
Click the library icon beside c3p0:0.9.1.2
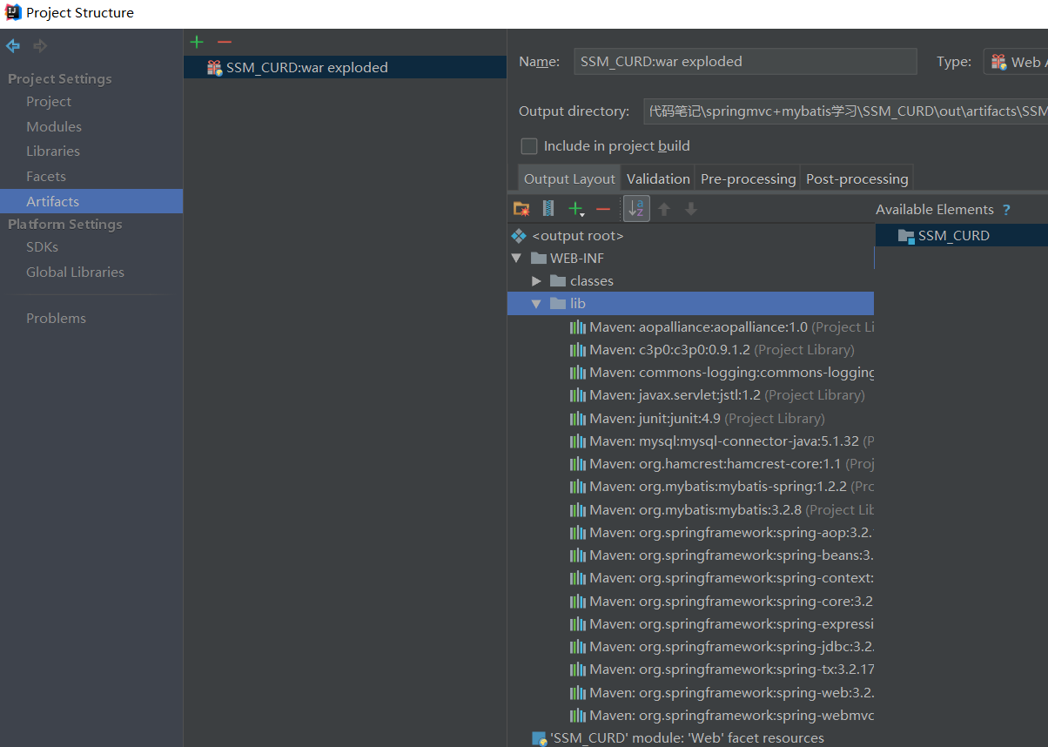pos(578,350)
